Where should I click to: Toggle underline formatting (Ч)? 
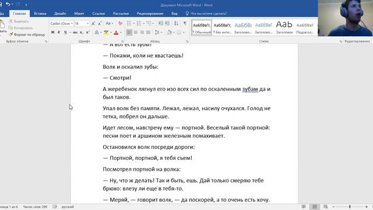65,32
